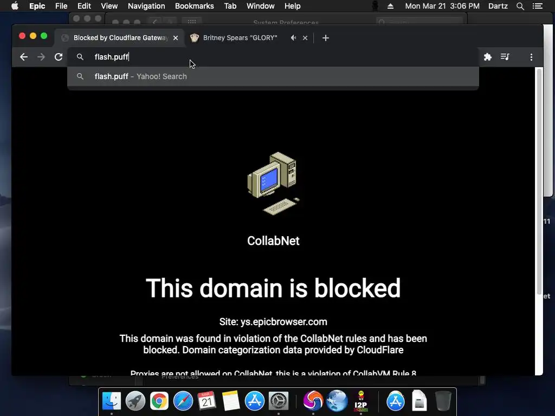Open Safari from the dock

(x=183, y=401)
